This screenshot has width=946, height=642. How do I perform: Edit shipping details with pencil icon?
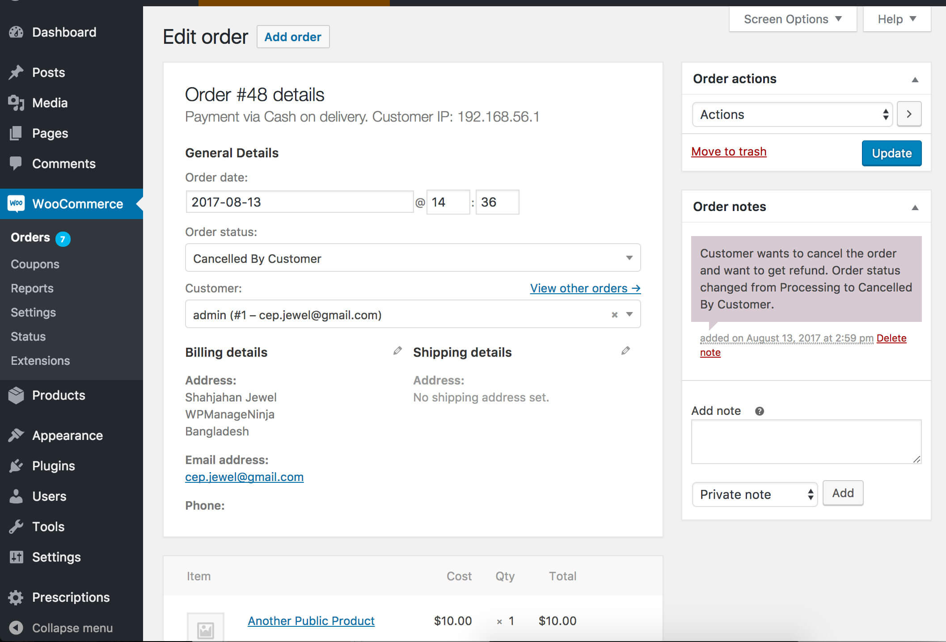click(x=625, y=351)
